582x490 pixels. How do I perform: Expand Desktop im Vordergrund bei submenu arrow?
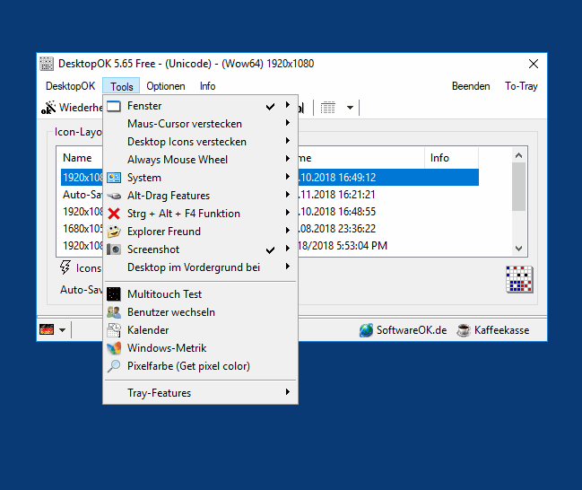click(288, 267)
